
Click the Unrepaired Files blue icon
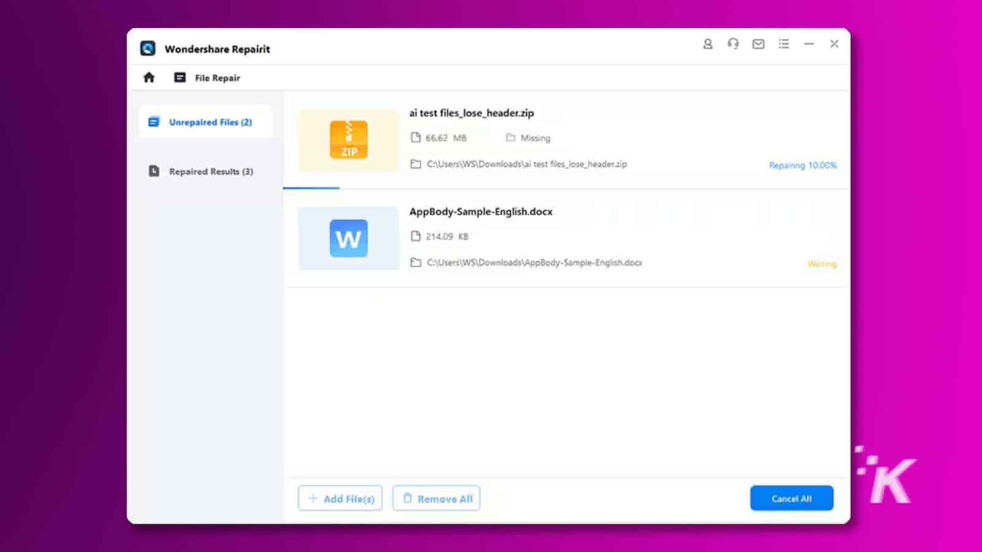click(x=153, y=122)
